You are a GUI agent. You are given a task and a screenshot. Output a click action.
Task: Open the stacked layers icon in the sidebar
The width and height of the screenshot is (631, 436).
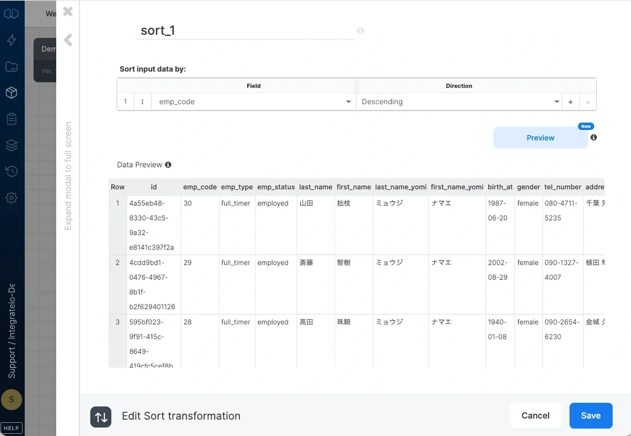coord(12,145)
